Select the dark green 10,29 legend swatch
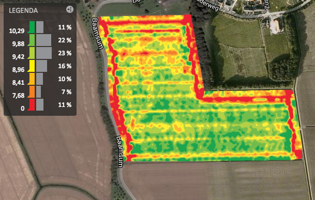The width and height of the screenshot is (315, 200). (32, 27)
